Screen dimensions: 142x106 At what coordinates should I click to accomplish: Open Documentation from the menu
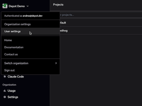pyautogui.click(x=30, y=47)
